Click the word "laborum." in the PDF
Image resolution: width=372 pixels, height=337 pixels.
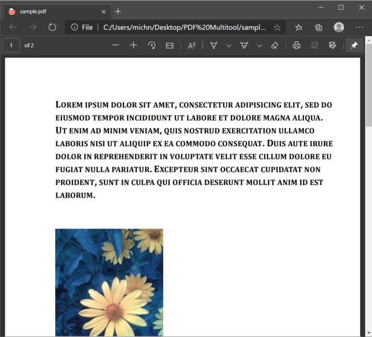pyautogui.click(x=75, y=195)
